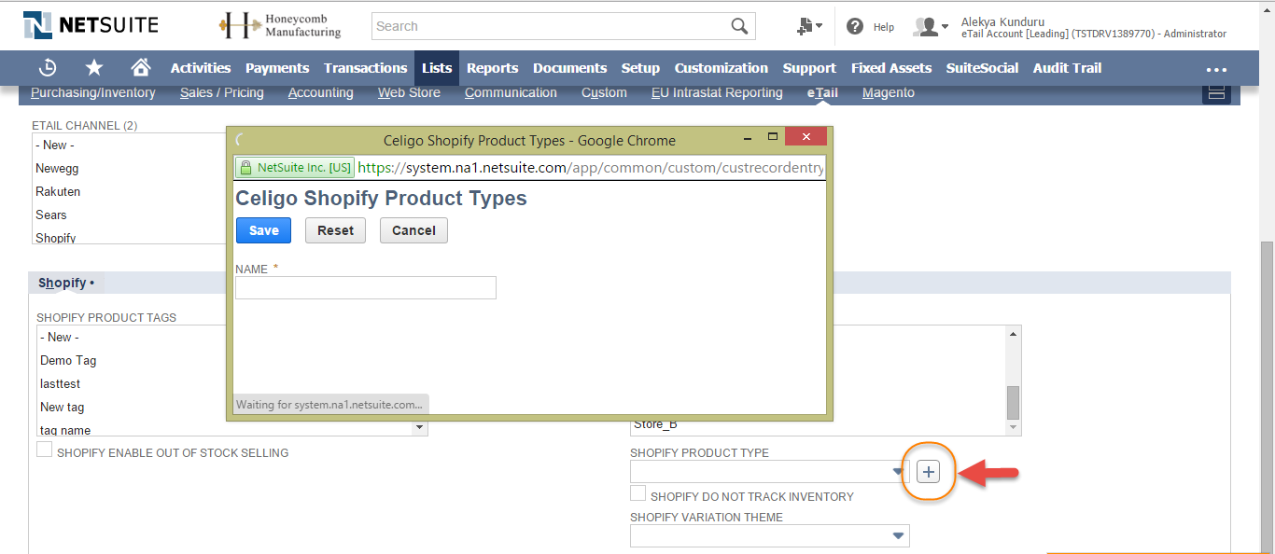Image resolution: width=1275 pixels, height=554 pixels.
Task: Select "- New -" in the eTail Channel list
Action: tap(55, 145)
